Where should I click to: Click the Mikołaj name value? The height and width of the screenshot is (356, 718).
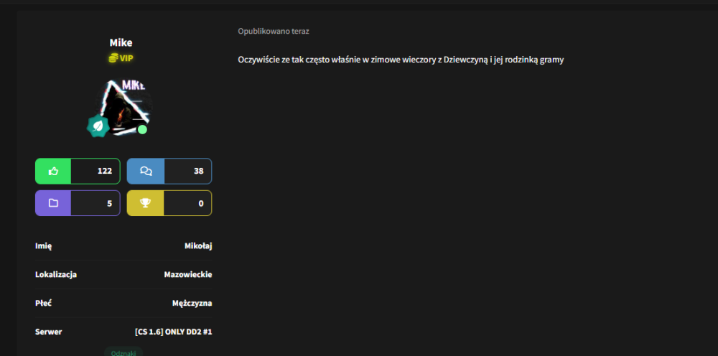(x=198, y=246)
